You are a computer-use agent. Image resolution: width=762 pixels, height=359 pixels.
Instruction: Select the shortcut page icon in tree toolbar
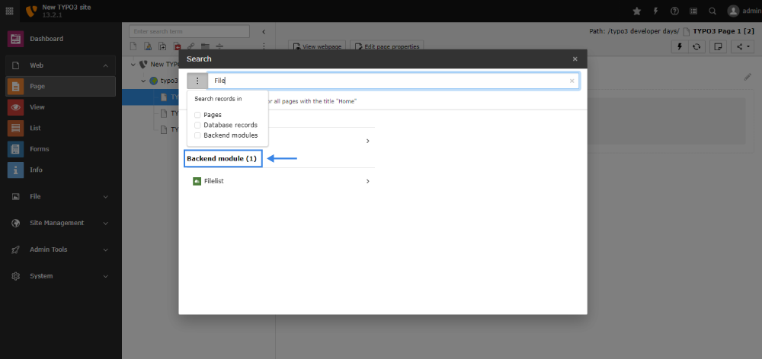point(162,46)
